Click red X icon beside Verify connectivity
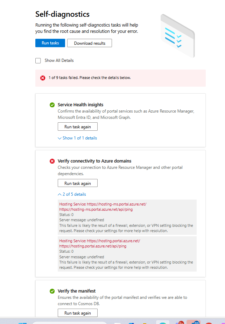Screen dimensions: 225x324 click(x=52, y=161)
